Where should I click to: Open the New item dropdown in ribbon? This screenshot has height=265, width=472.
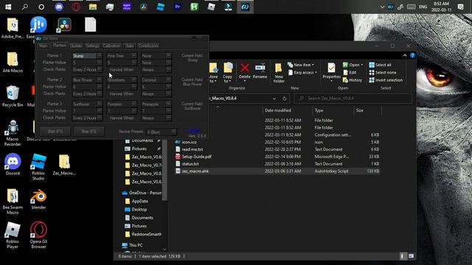click(x=301, y=65)
